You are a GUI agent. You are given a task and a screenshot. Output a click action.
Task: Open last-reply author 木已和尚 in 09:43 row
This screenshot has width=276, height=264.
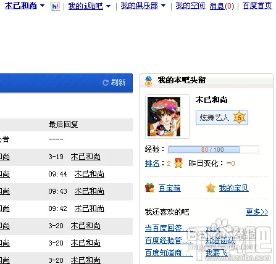tap(90, 191)
